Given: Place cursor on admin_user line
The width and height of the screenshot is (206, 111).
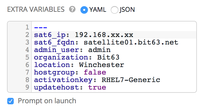Looking at the screenshot, I should click(x=72, y=50).
